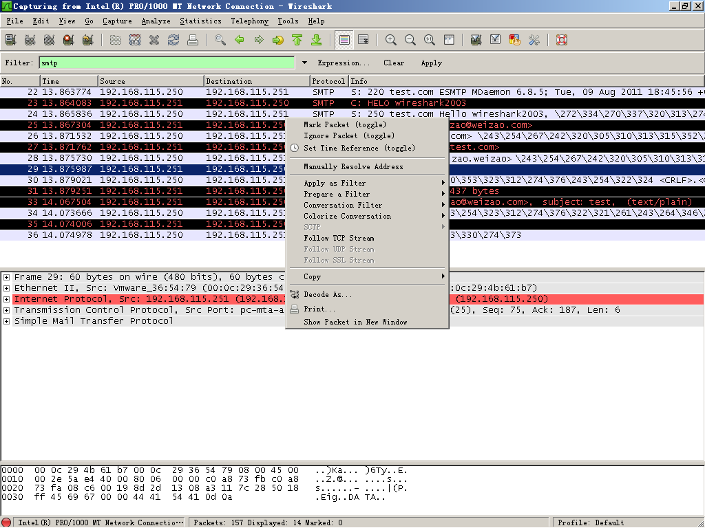The width and height of the screenshot is (705, 528).
Task: Open the Prepare a Filter submenu
Action: click(368, 194)
